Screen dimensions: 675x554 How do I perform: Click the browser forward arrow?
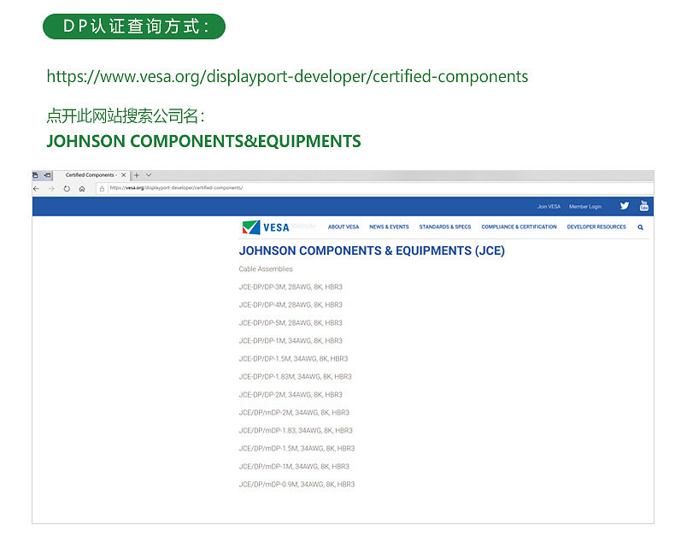tap(51, 189)
